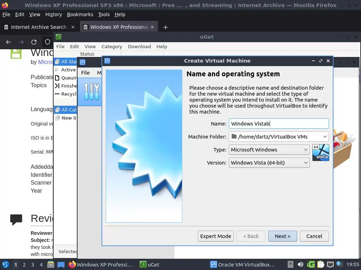The height and width of the screenshot is (270, 361).
Task: Select Queuing status in uGet
Action: [x=66, y=78]
